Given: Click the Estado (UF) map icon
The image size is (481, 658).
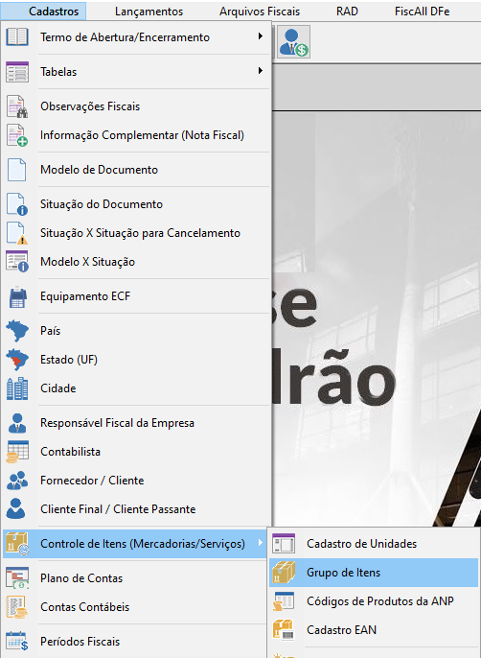Looking at the screenshot, I should point(17,360).
